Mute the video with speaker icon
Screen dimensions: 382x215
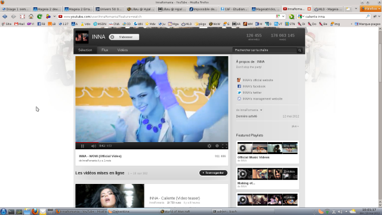point(93,146)
